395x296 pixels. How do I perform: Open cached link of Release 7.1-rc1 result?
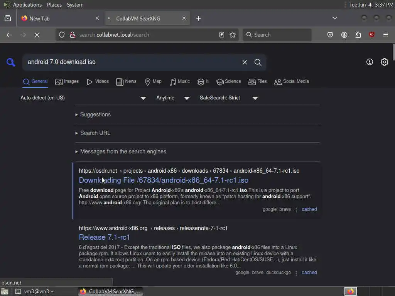309,272
